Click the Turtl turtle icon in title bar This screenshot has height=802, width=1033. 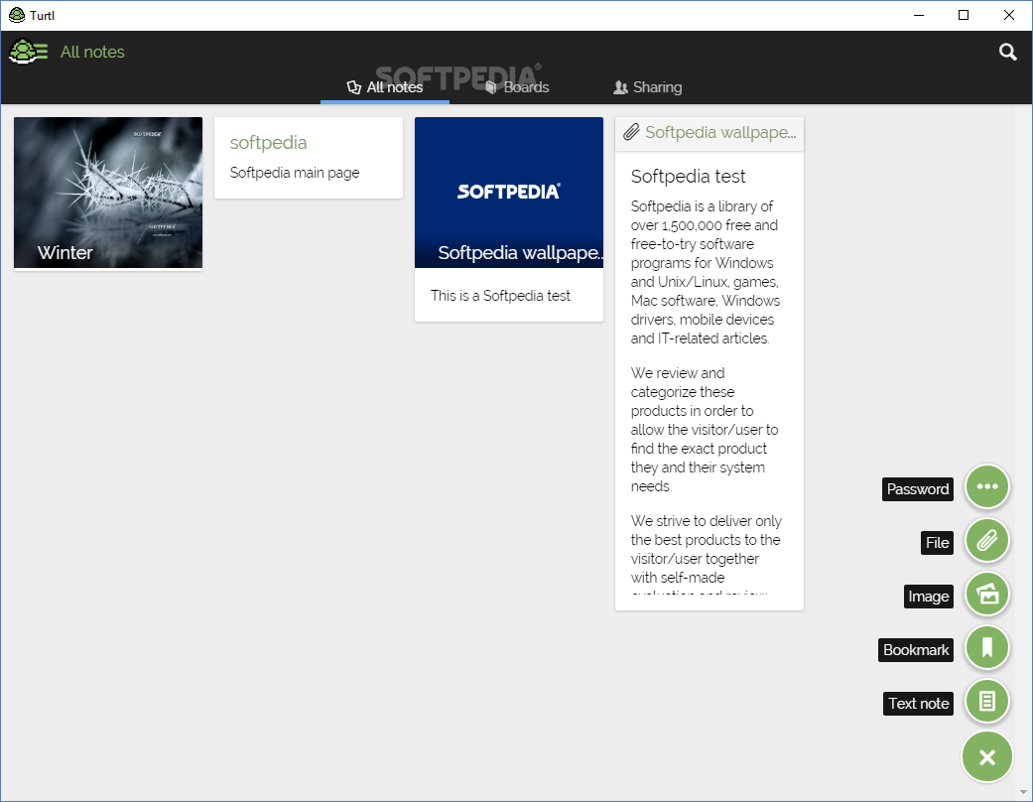(17, 15)
